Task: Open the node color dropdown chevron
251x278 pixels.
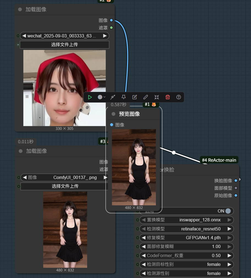Action: pyautogui.click(x=105, y=97)
